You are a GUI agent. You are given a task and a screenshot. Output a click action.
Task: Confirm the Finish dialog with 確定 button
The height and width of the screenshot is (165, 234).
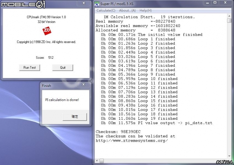75,117
